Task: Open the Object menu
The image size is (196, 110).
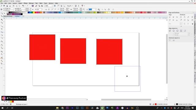Action: [20, 3]
